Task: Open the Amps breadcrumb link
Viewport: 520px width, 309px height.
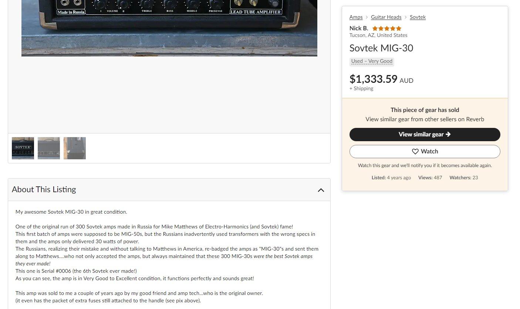Action: 356,17
